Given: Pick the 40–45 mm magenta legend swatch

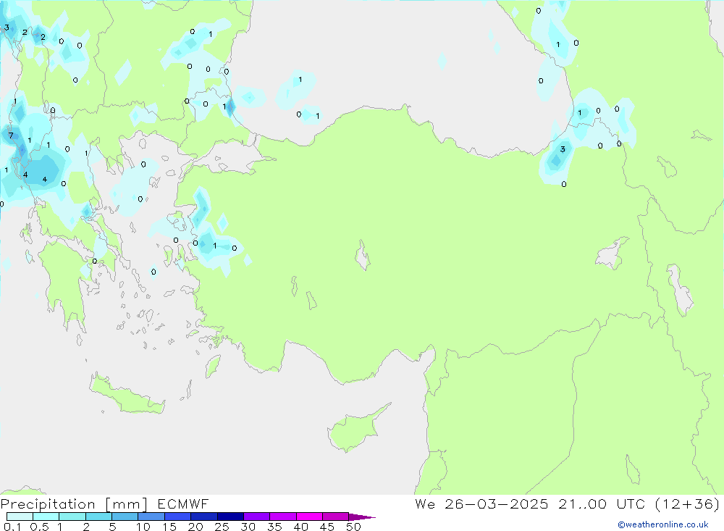Looking at the screenshot, I should pos(309,517).
